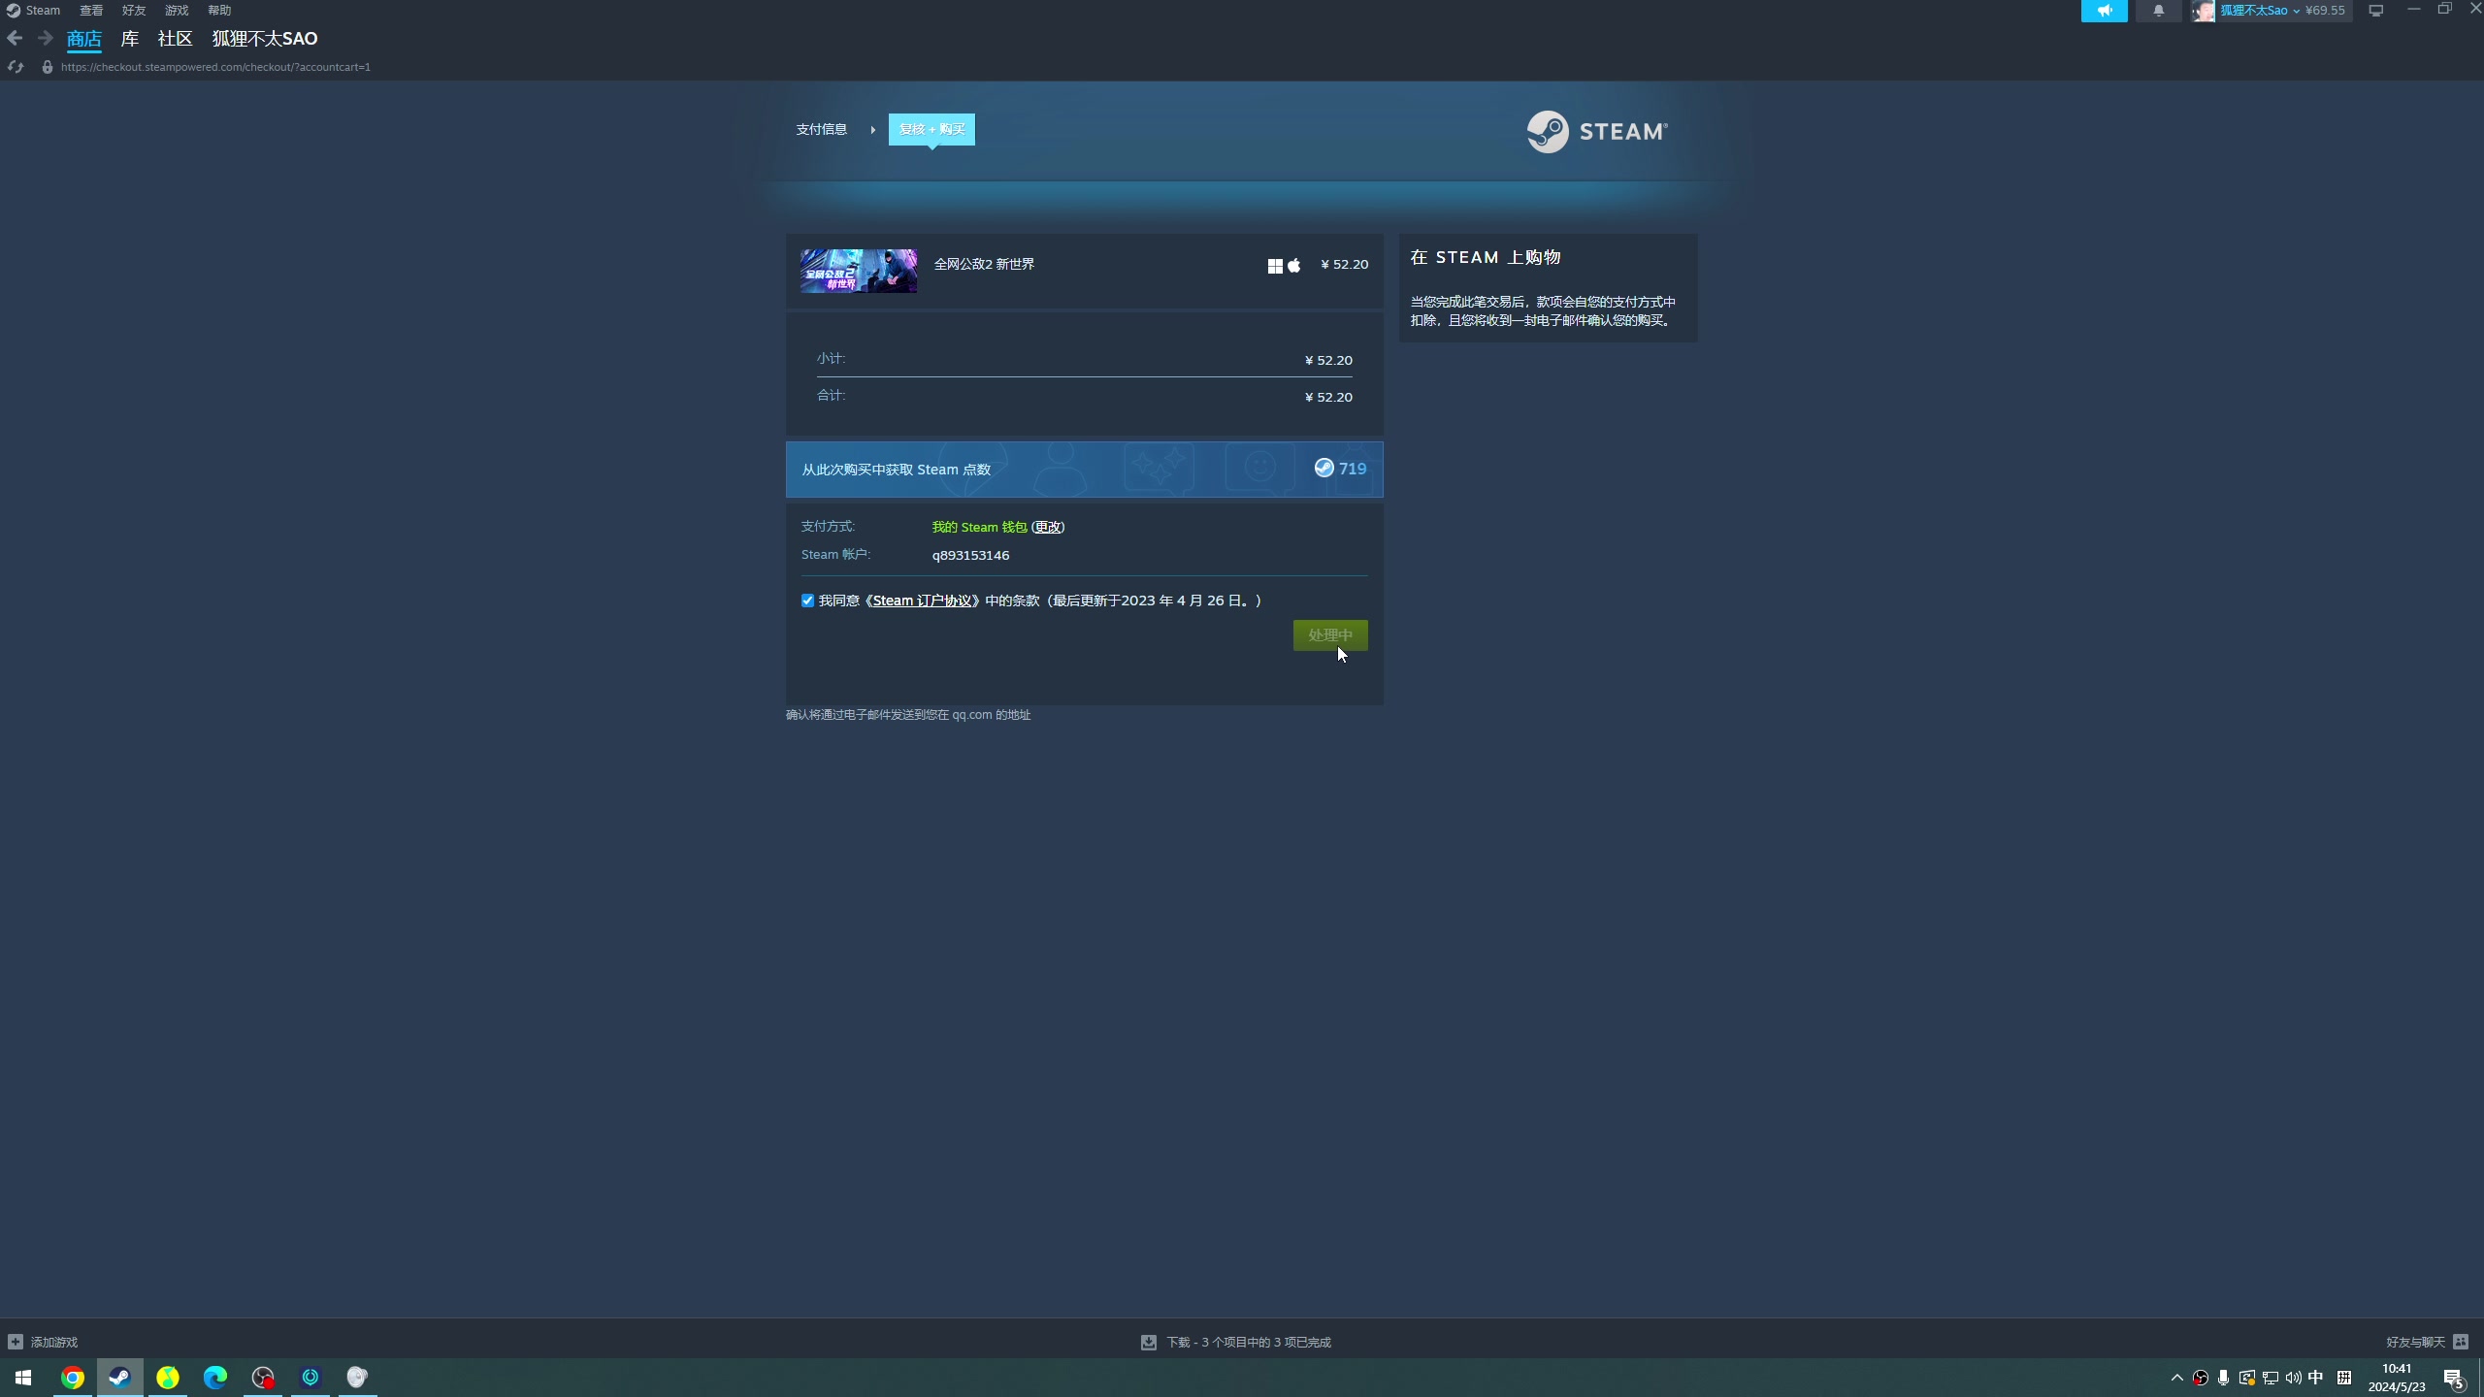Image resolution: width=2484 pixels, height=1397 pixels.
Task: Switch to the 库 tab
Action: 130,39
